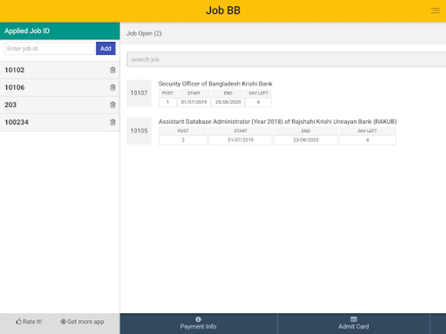The image size is (446, 334).
Task: Click the Add button
Action: click(106, 49)
